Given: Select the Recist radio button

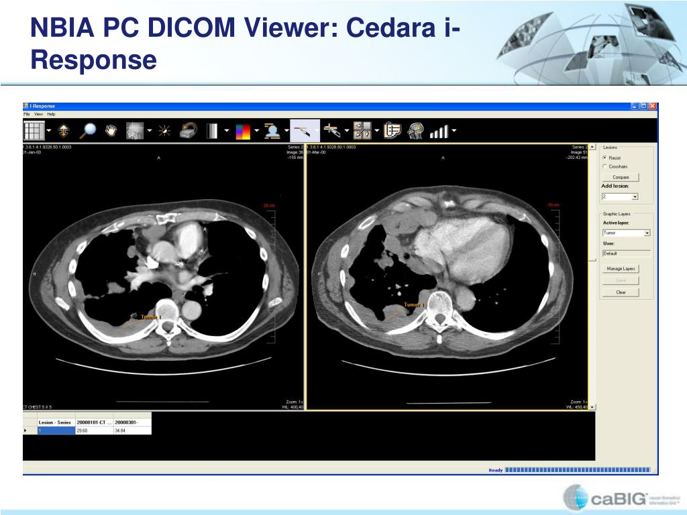Looking at the screenshot, I should pyautogui.click(x=605, y=158).
